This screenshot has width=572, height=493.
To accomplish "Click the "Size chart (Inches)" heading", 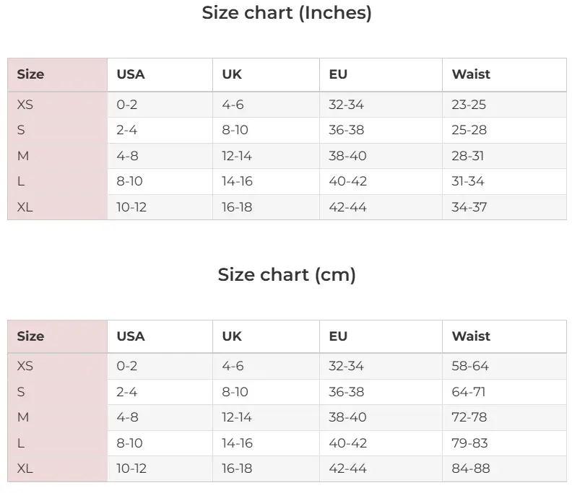I will (x=287, y=13).
